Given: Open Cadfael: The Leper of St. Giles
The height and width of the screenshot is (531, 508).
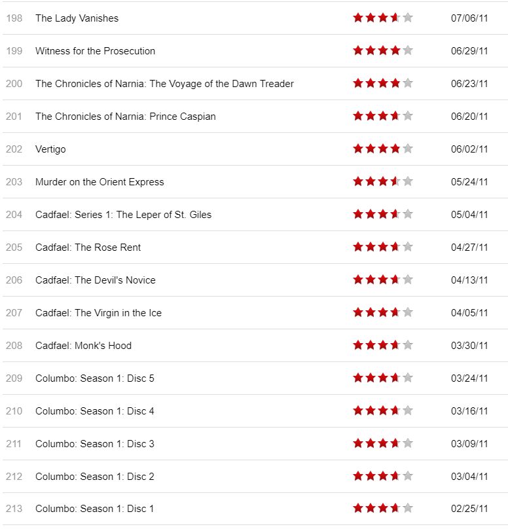Looking at the screenshot, I should [x=123, y=215].
